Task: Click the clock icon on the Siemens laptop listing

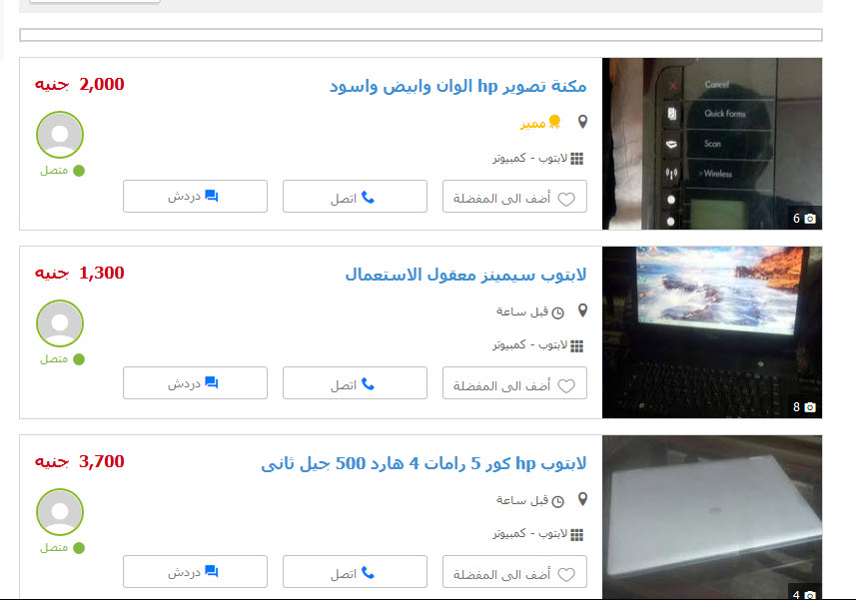Action: tap(557, 312)
